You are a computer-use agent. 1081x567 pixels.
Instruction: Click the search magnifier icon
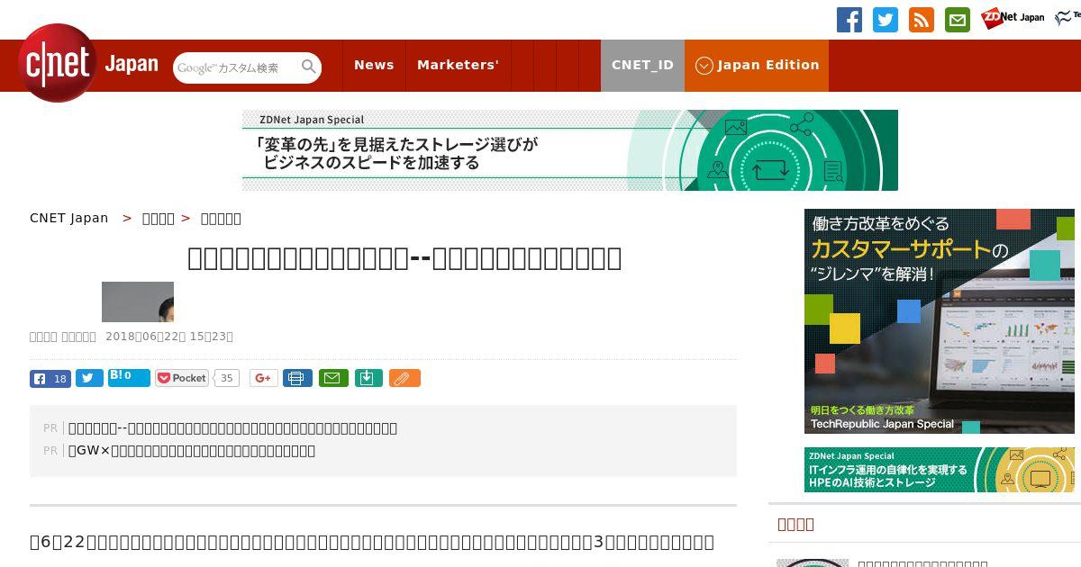click(309, 67)
